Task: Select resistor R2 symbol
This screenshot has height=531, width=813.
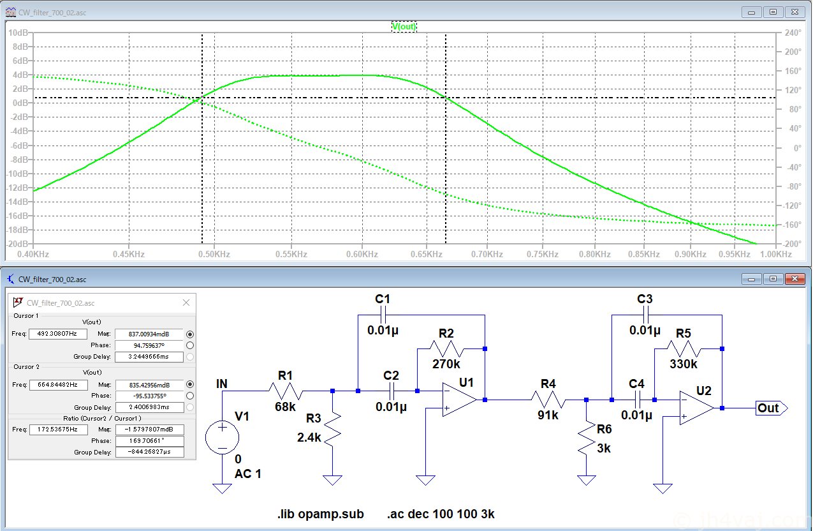Action: coord(446,349)
